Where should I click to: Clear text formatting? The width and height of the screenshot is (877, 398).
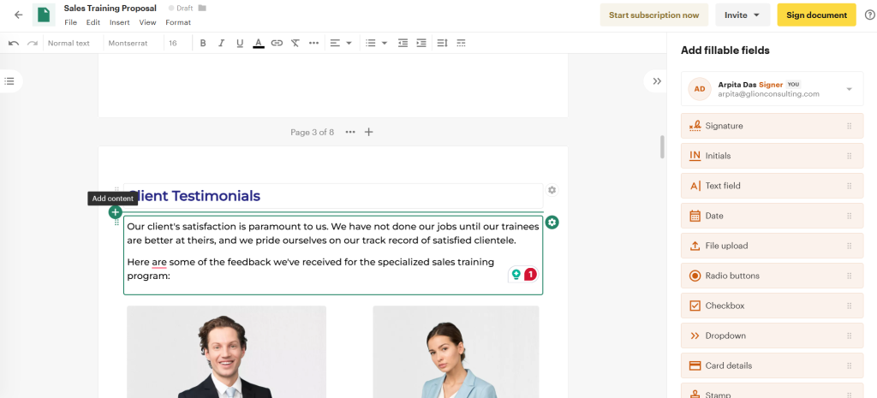coord(295,43)
